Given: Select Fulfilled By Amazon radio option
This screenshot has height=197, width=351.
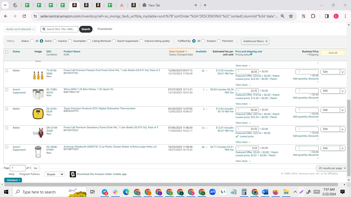Looking at the screenshot, I should pyautogui.click(x=203, y=41).
